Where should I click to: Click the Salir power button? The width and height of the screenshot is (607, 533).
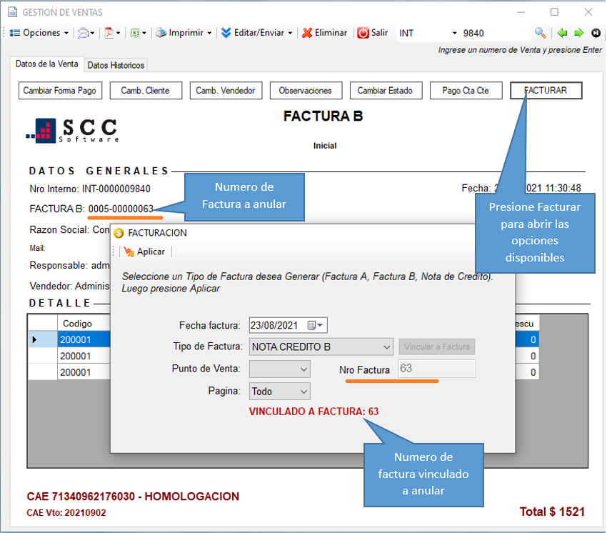click(373, 33)
